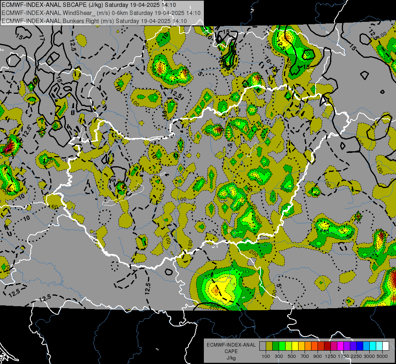Image resolution: width=396 pixels, height=364 pixels.
Task: Select the dark green legend swatch
Action: pyautogui.click(x=275, y=346)
